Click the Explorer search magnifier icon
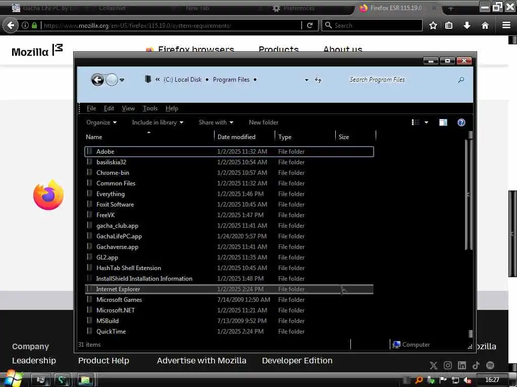 click(461, 80)
